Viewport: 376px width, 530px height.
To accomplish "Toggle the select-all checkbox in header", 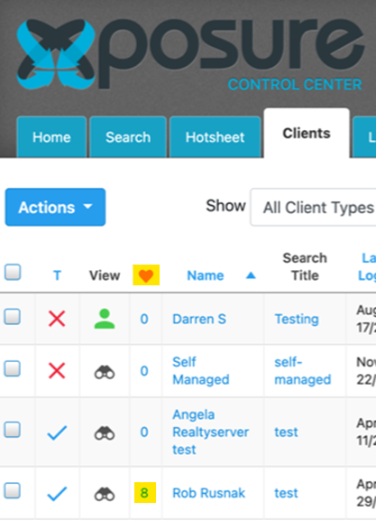I will pos(13,272).
